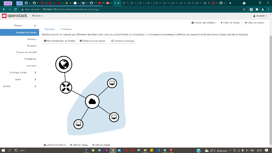Open the Chrome three-dot menu
Screen dimensions: 272x153
pos(268,10)
